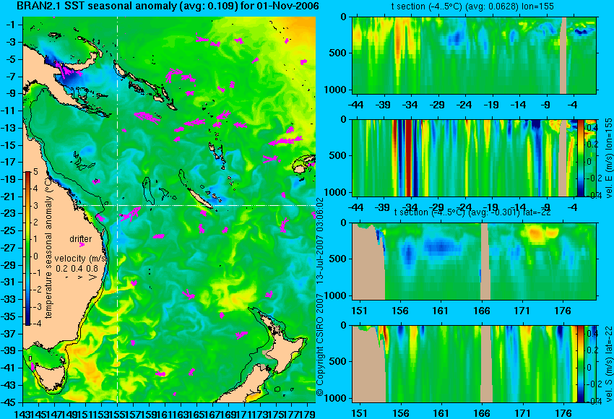The image size is (614, 419).
Task: Click the -23 latitude tick label on map
Action: coord(9,213)
